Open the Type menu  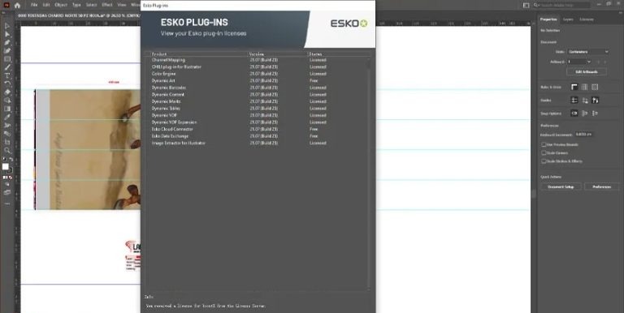pos(77,5)
